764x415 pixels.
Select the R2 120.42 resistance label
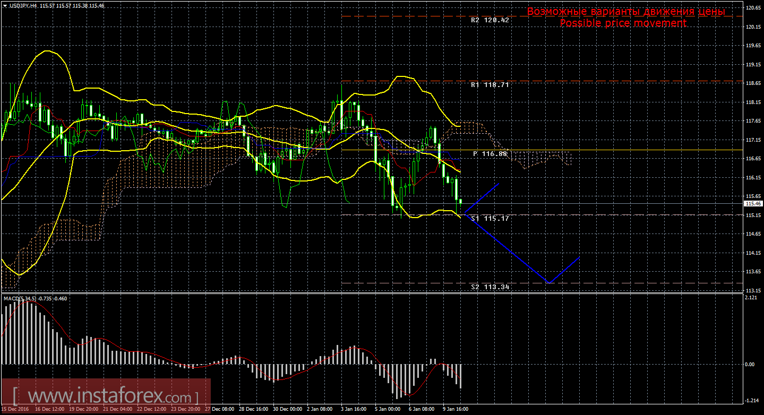(490, 20)
